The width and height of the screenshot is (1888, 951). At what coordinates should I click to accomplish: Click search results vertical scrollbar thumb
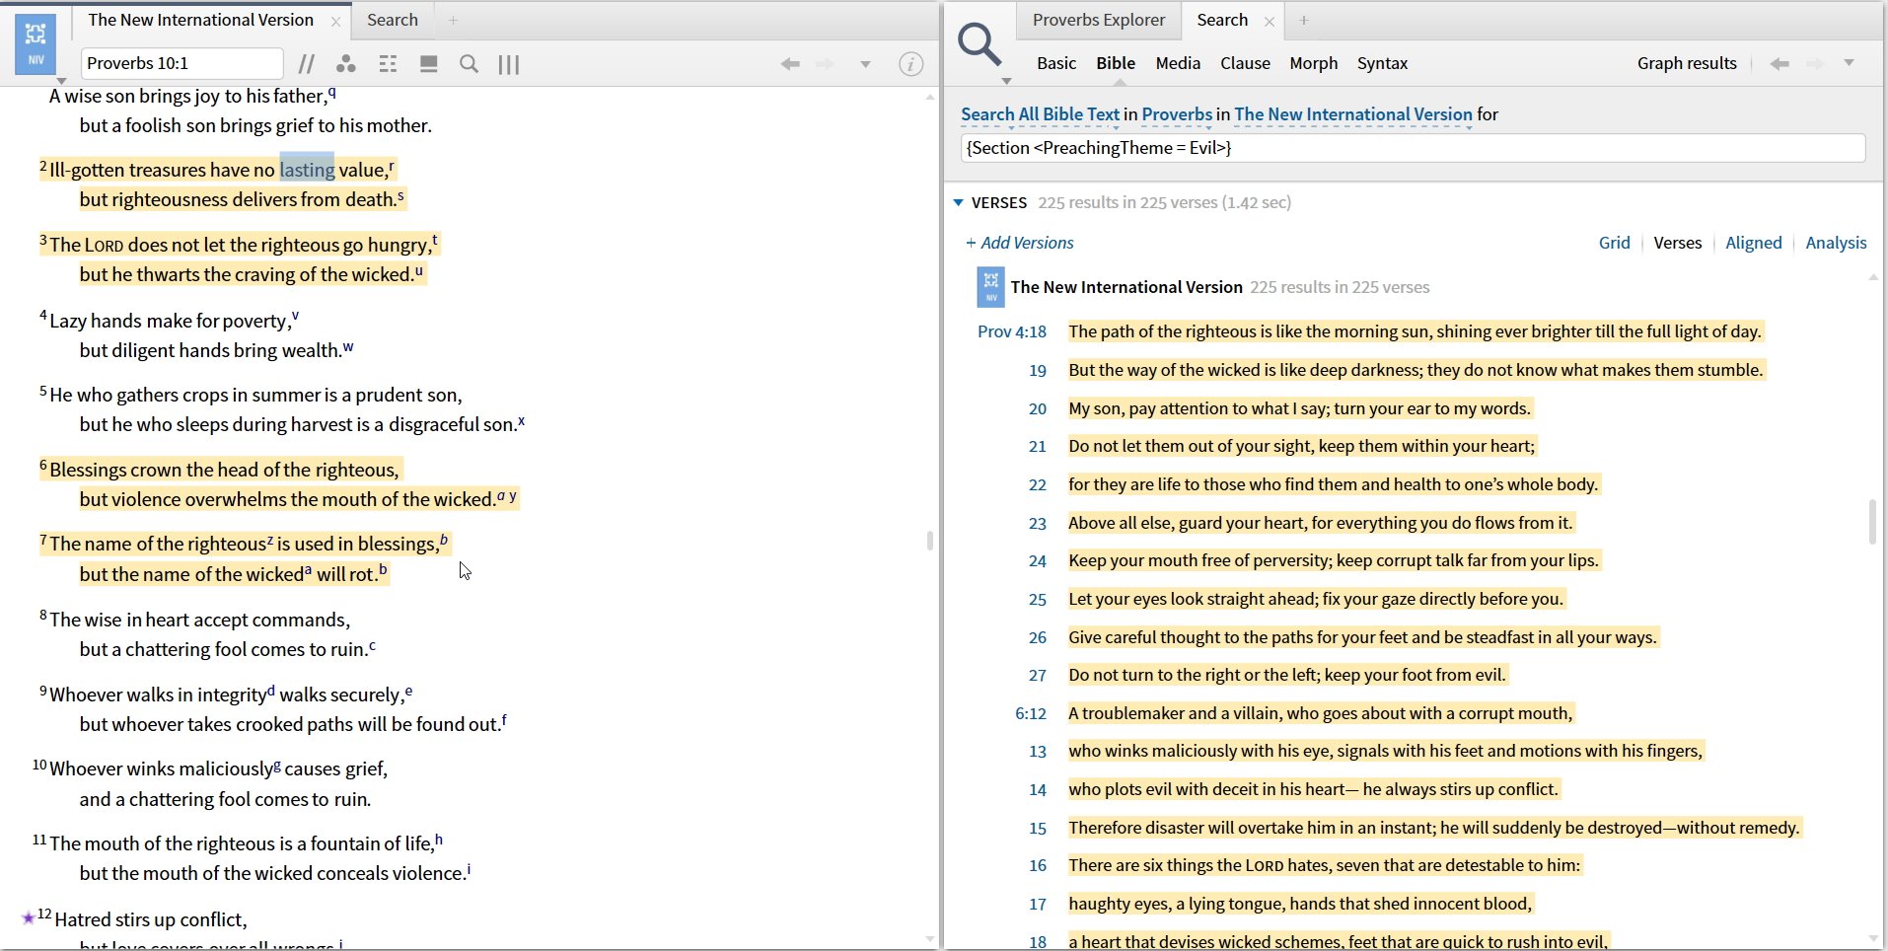click(x=1872, y=522)
